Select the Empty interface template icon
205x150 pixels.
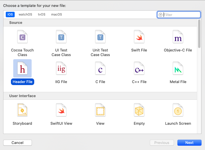pyautogui.click(x=139, y=110)
